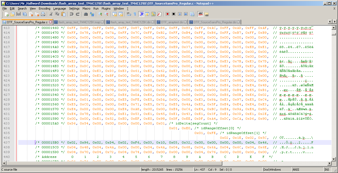Open the Encoding menu
338x173 pixels.
tap(44, 8)
